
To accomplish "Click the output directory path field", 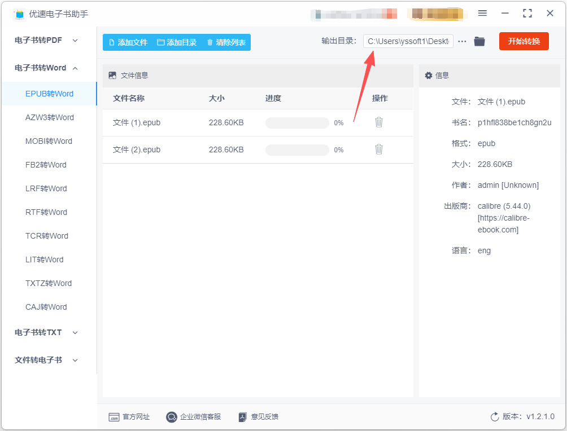I will pos(408,41).
